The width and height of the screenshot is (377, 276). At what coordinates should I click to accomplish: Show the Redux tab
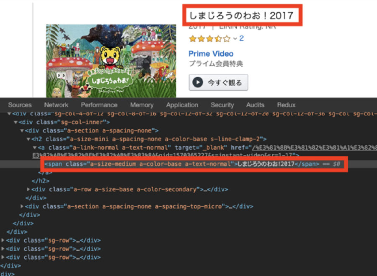point(286,105)
